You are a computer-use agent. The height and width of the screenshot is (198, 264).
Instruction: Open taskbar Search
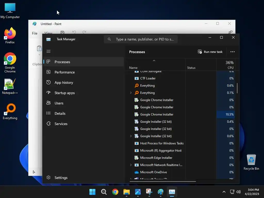(x=104, y=192)
